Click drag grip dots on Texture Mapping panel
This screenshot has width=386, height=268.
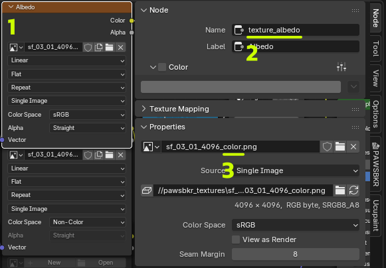[355, 109]
